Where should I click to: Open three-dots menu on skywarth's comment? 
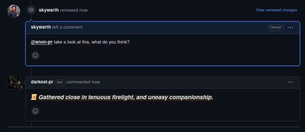tap(290, 27)
